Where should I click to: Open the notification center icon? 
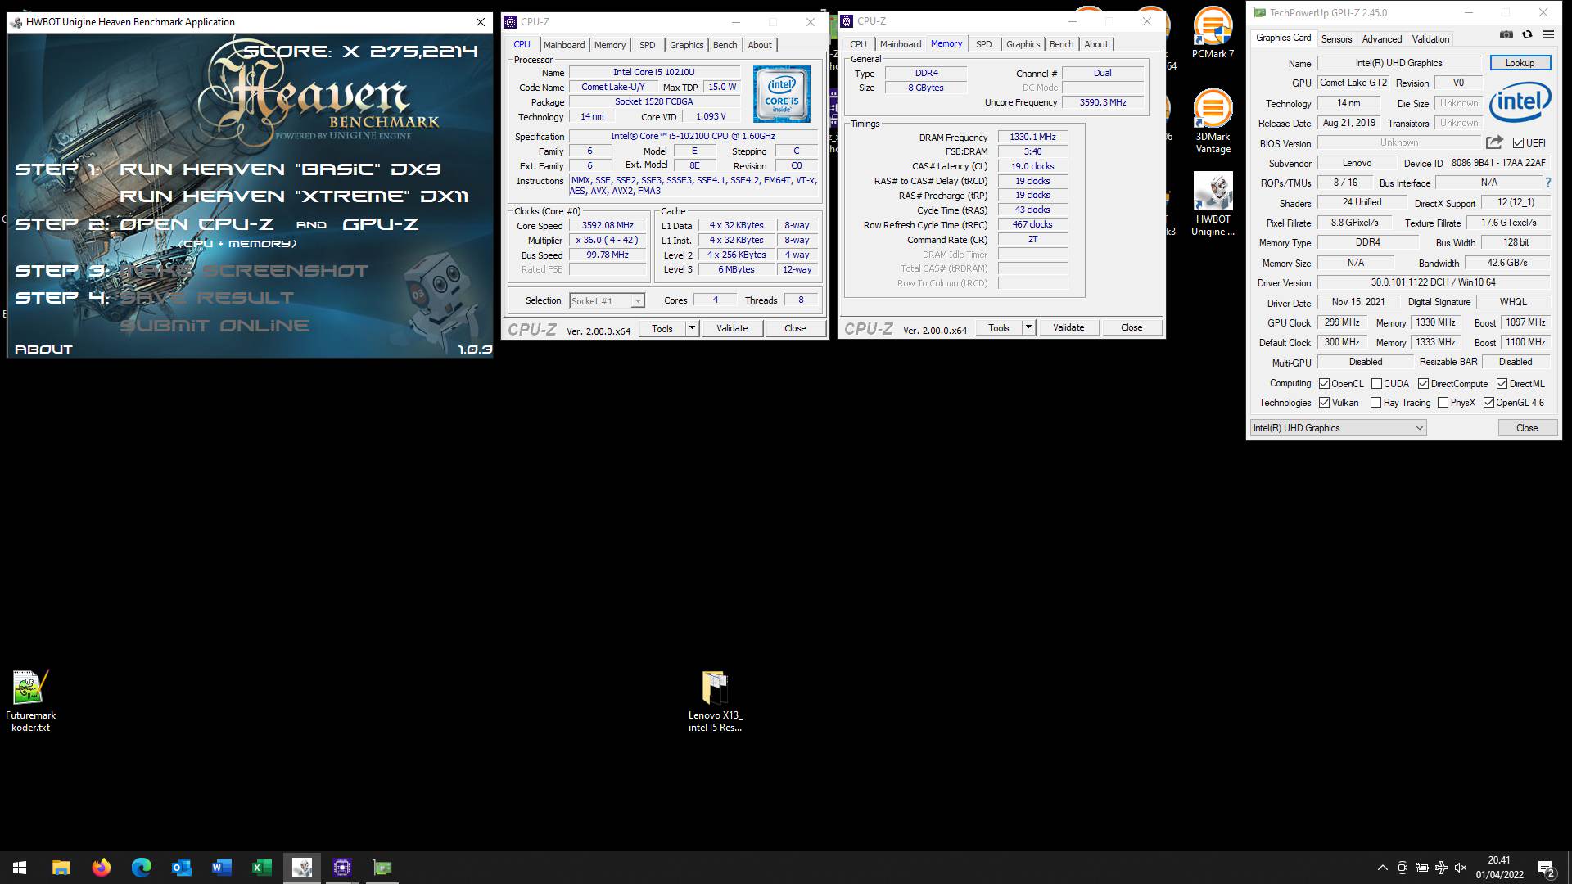pos(1547,868)
